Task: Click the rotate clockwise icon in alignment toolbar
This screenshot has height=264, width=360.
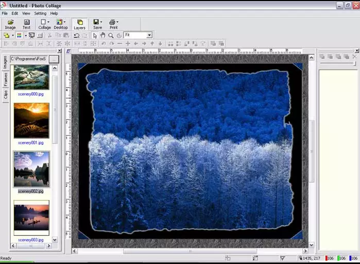Action: [x=112, y=43]
